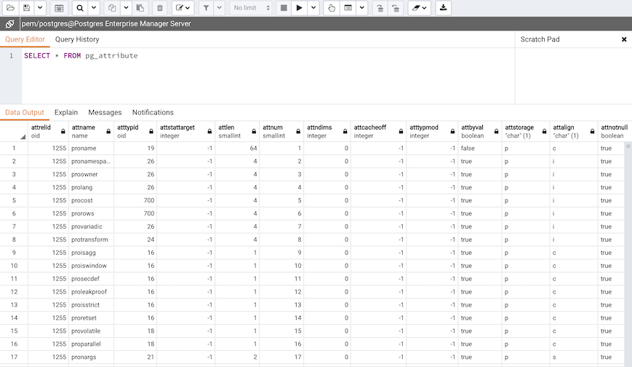This screenshot has height=367, width=632.
Task: Click the results grid vertical scrollbar thumb
Action: pos(628,146)
